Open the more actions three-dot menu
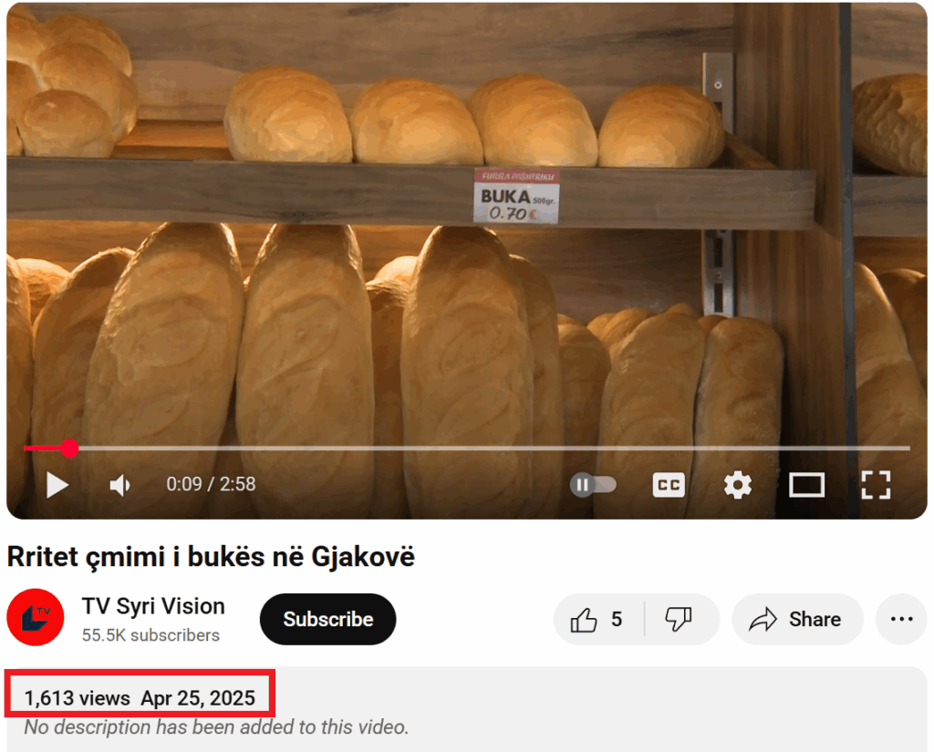Screen dimensions: 934x752 pos(901,619)
